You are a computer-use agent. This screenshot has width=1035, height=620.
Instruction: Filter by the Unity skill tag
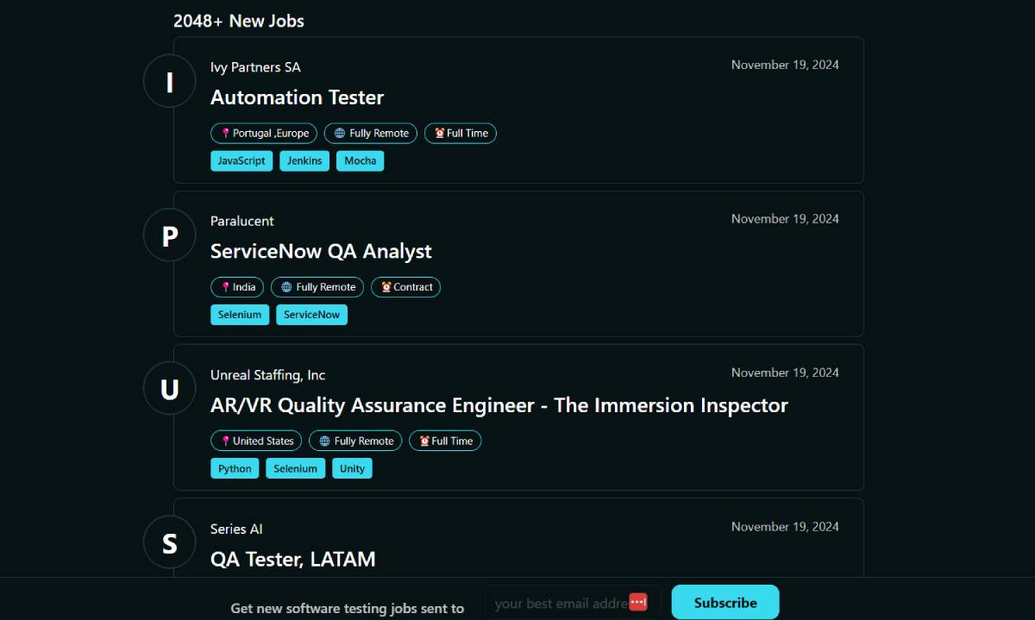pos(352,469)
